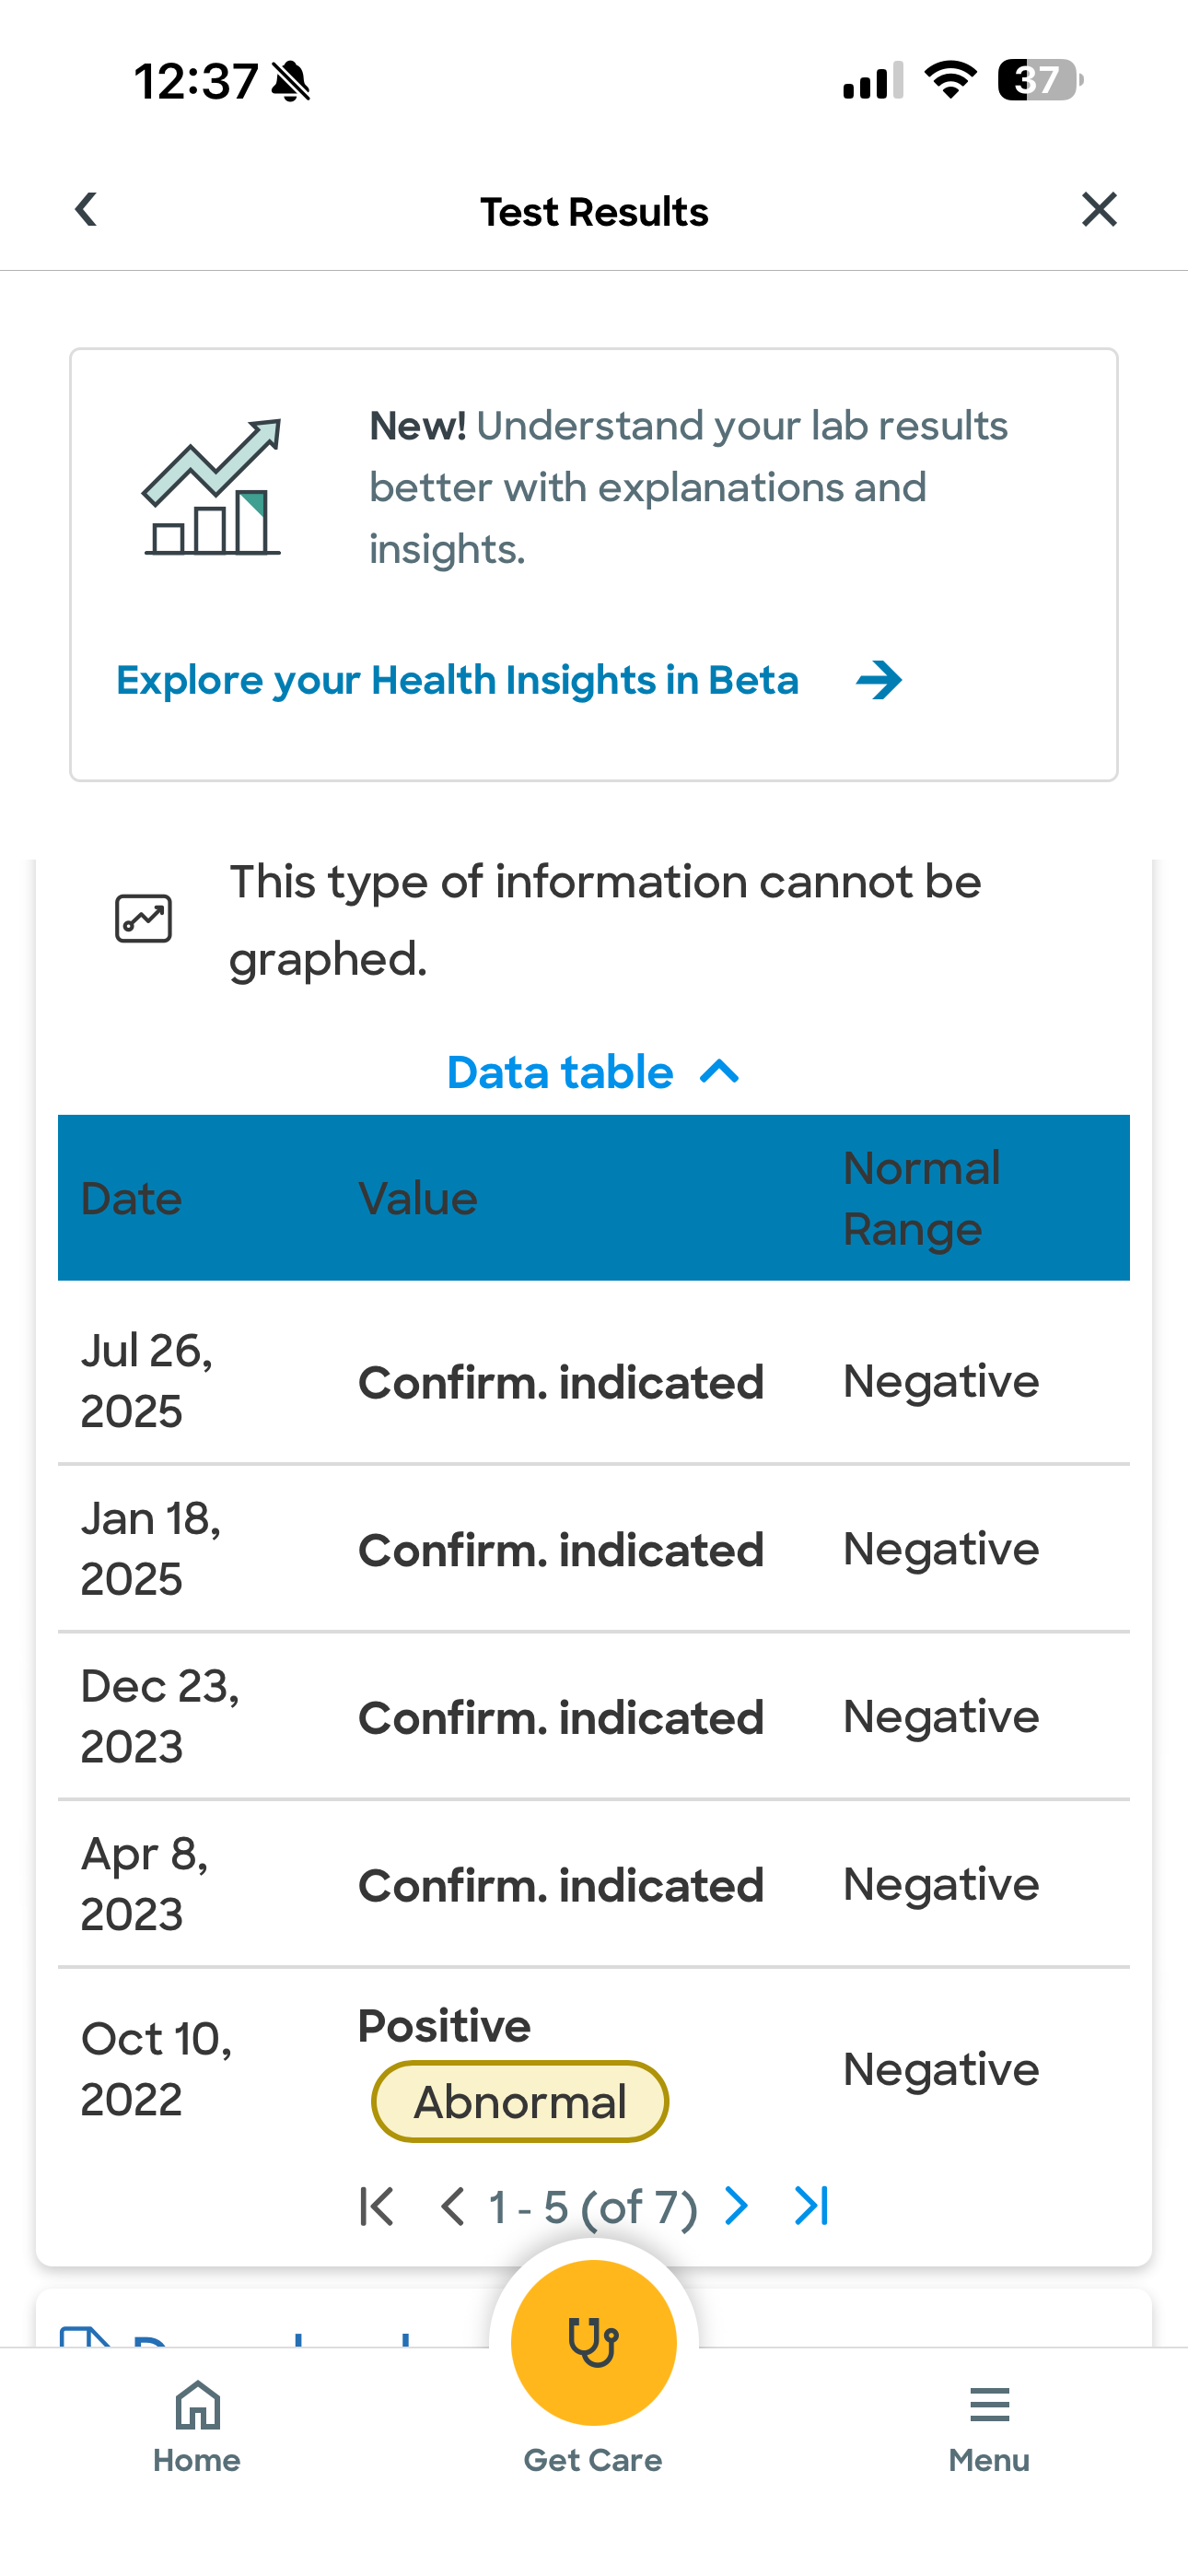Tap the Normal Range column header
The image size is (1188, 2576).
(x=921, y=1198)
